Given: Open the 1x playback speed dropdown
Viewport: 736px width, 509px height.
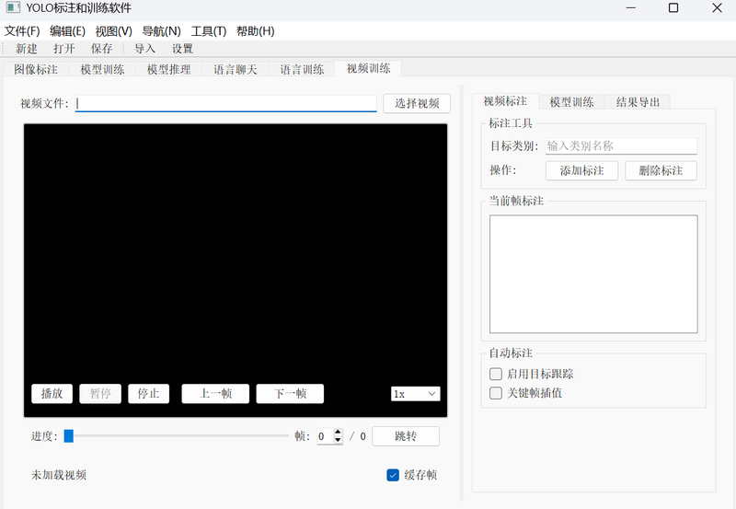Looking at the screenshot, I should pyautogui.click(x=416, y=394).
